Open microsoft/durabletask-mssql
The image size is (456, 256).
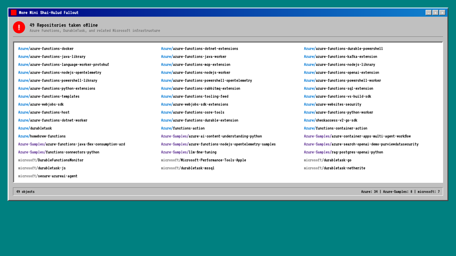pos(188,168)
